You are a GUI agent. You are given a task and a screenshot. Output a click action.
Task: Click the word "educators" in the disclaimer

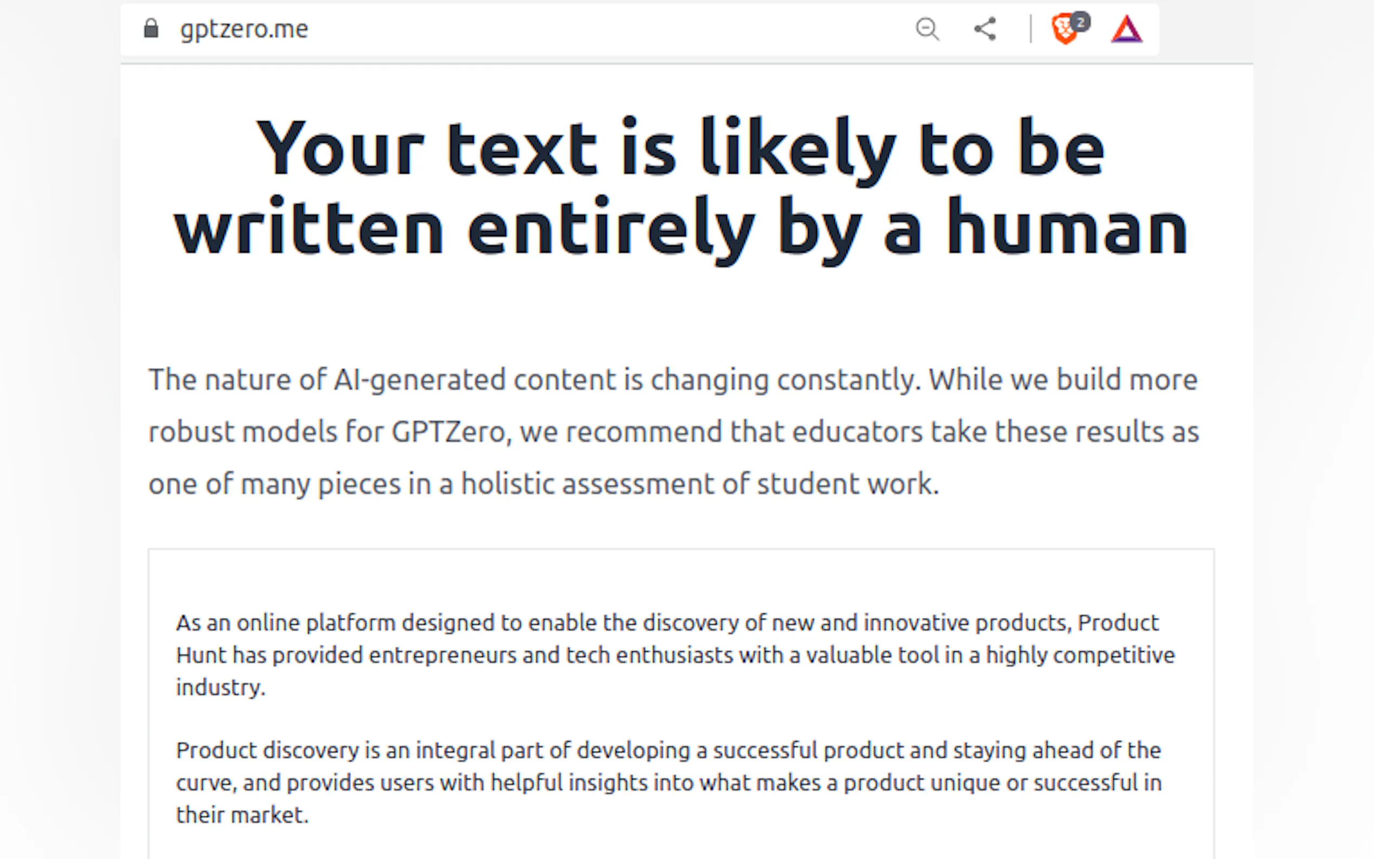coord(857,432)
